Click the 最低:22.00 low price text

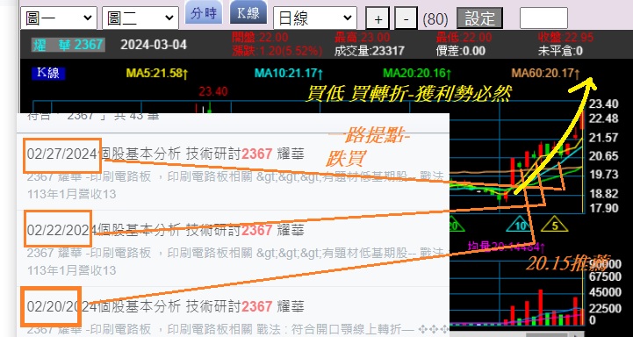click(464, 38)
